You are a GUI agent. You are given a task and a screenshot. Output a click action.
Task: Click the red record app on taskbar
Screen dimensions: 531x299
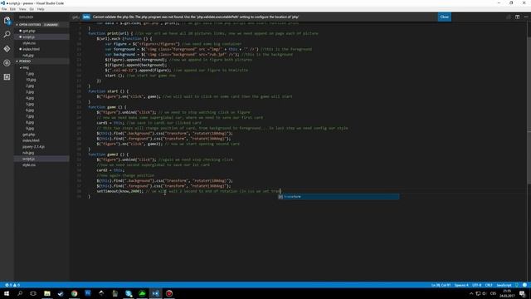[169, 293]
